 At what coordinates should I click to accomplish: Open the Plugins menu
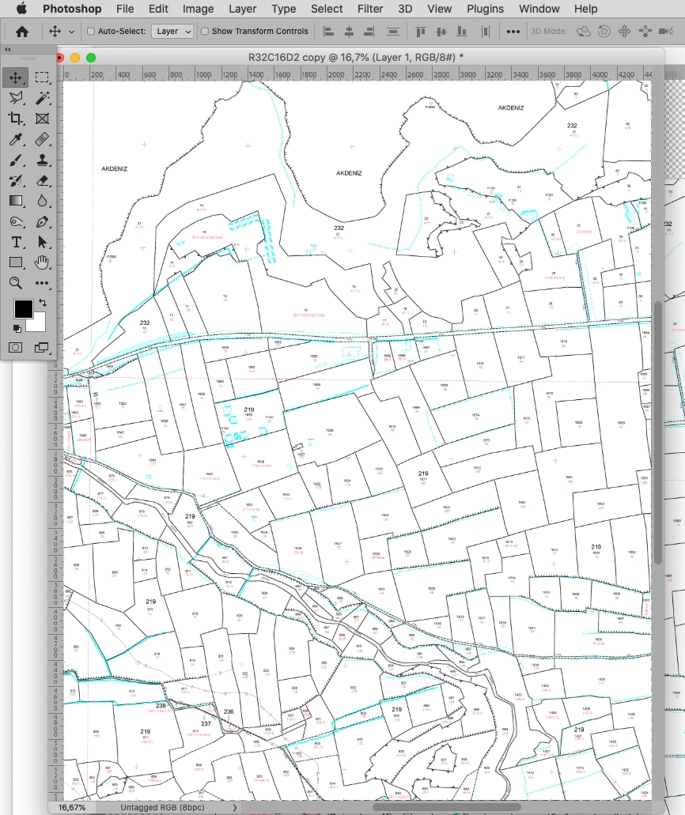[485, 9]
